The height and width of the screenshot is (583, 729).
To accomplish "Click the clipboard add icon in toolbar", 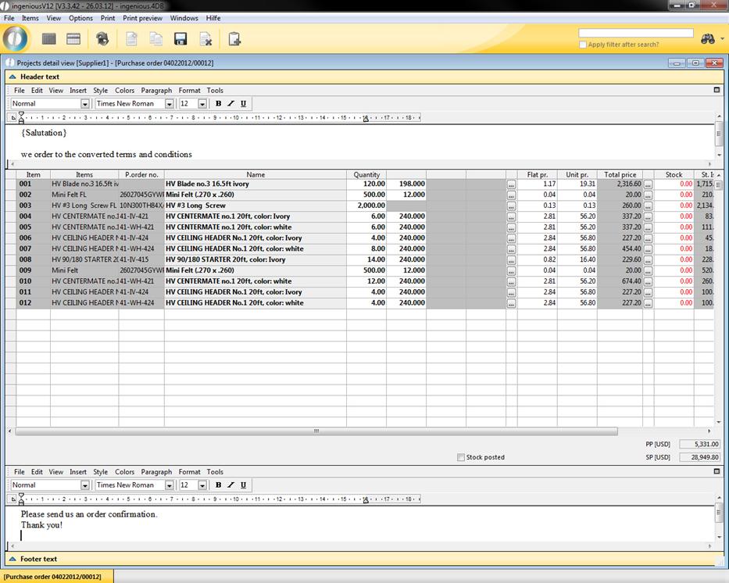I will (234, 39).
